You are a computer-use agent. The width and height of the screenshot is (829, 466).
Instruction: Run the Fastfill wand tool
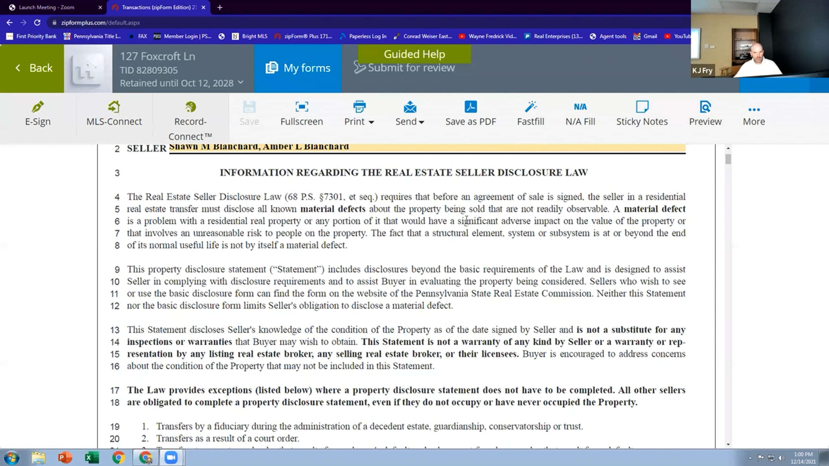click(x=531, y=107)
